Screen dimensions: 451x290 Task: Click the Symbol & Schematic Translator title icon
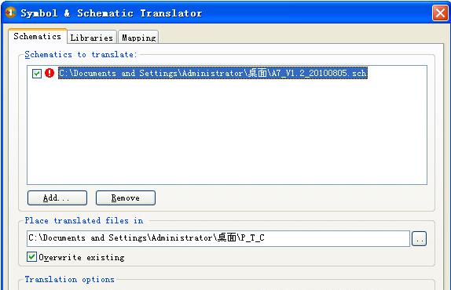pyautogui.click(x=11, y=13)
